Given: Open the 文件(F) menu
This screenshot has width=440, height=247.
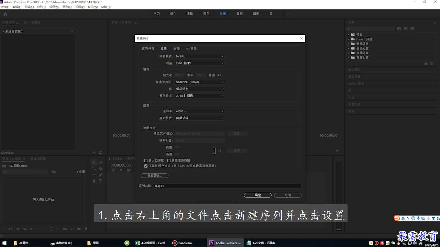Looking at the screenshot, I should (x=5, y=7).
